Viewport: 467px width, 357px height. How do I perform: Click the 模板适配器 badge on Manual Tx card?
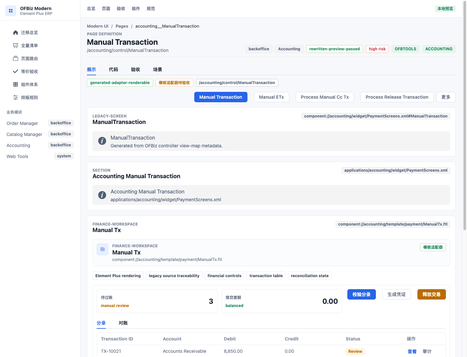tap(433, 247)
